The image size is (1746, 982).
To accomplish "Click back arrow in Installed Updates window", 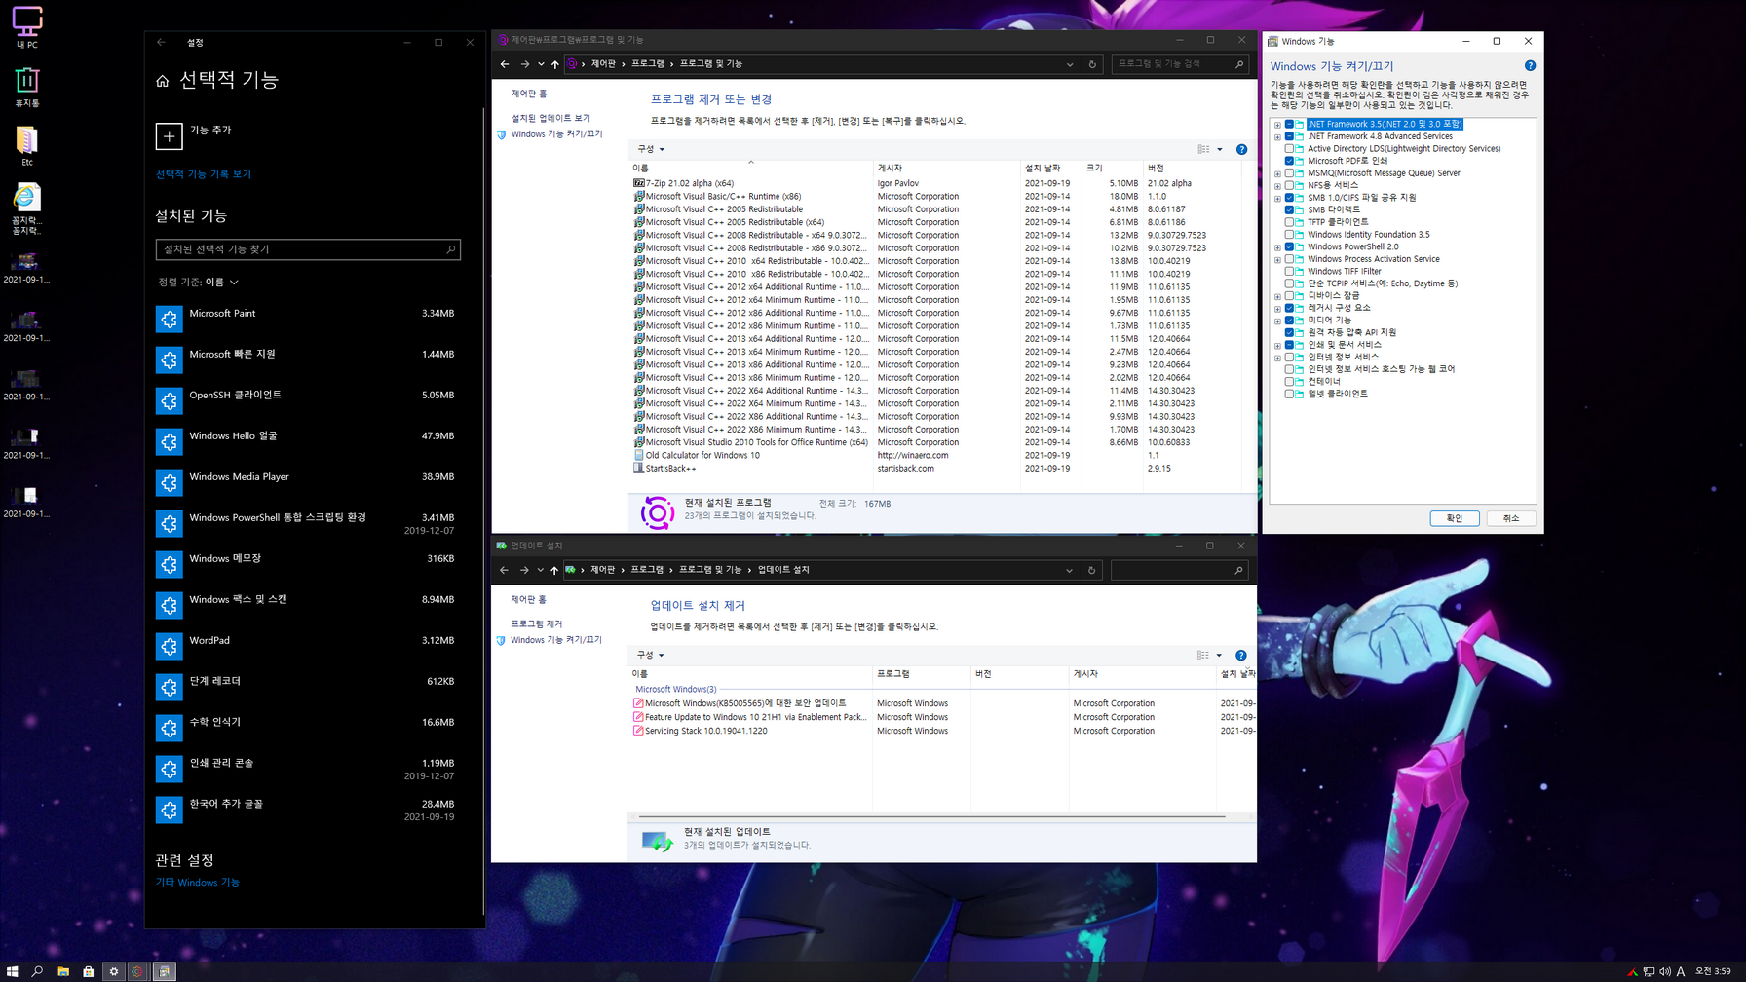I will click(504, 570).
